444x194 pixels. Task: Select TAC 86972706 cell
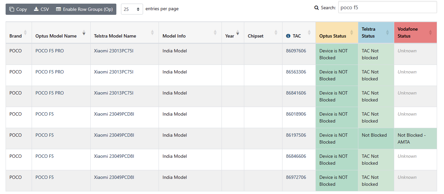[299, 180]
